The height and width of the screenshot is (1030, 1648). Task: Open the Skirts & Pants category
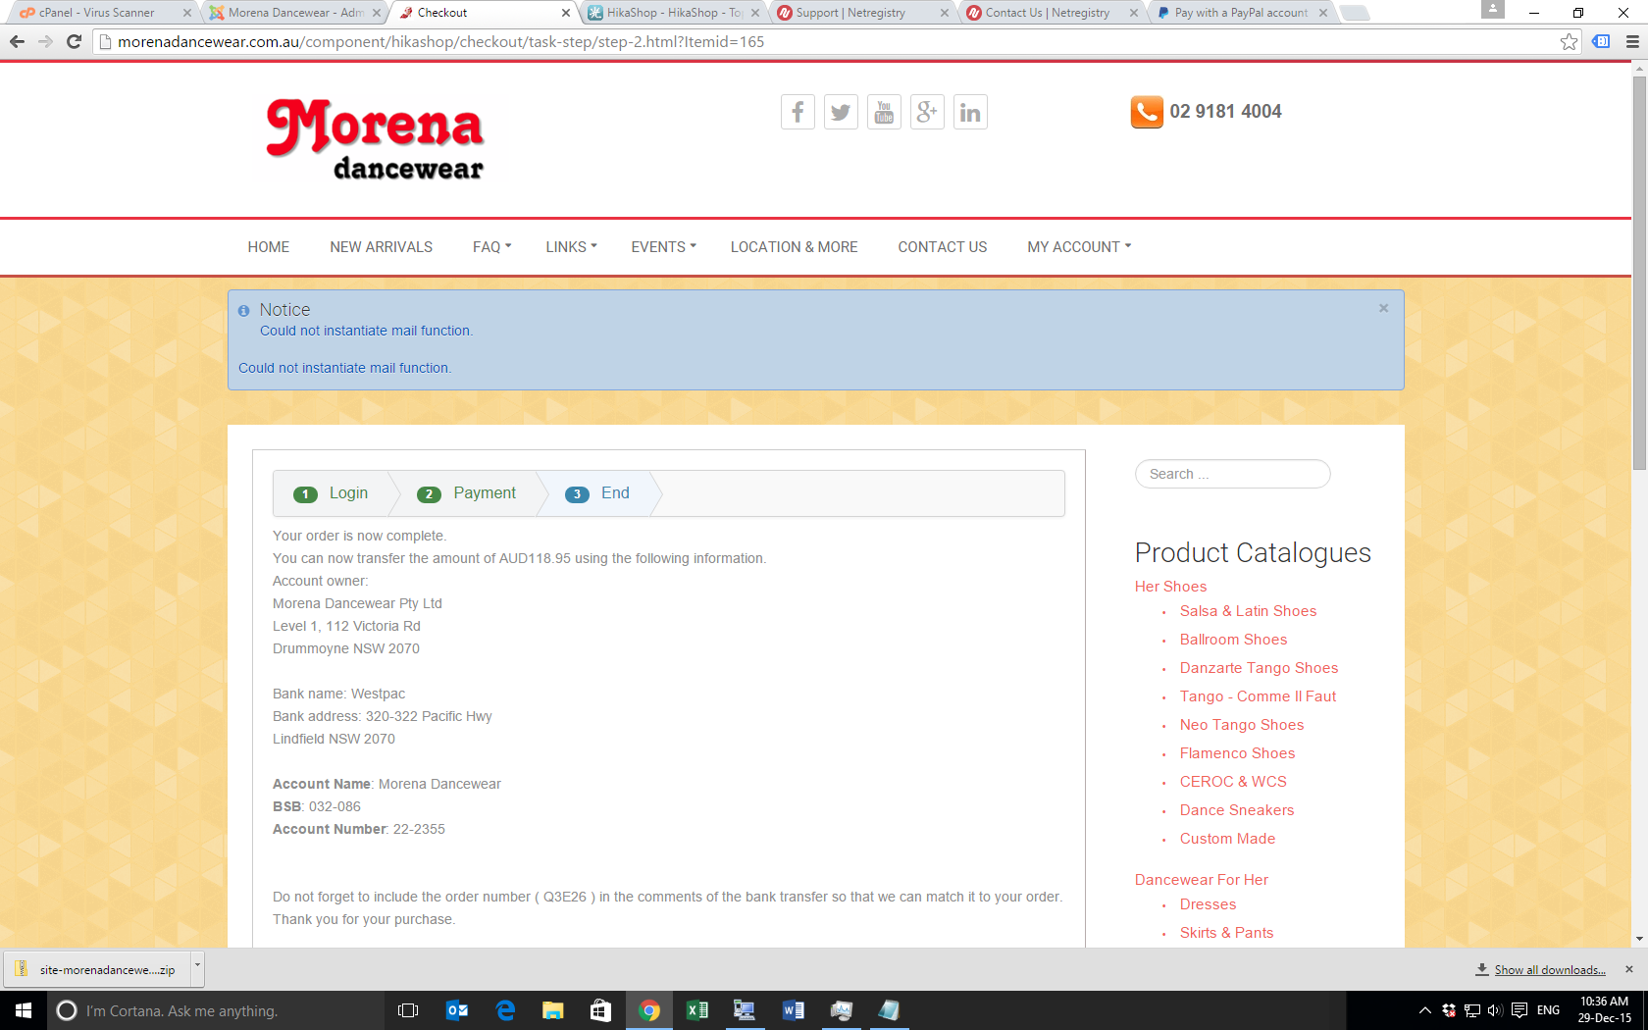coord(1226,933)
